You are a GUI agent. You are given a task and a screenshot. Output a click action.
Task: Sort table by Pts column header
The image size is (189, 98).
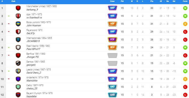click(x=152, y=1)
